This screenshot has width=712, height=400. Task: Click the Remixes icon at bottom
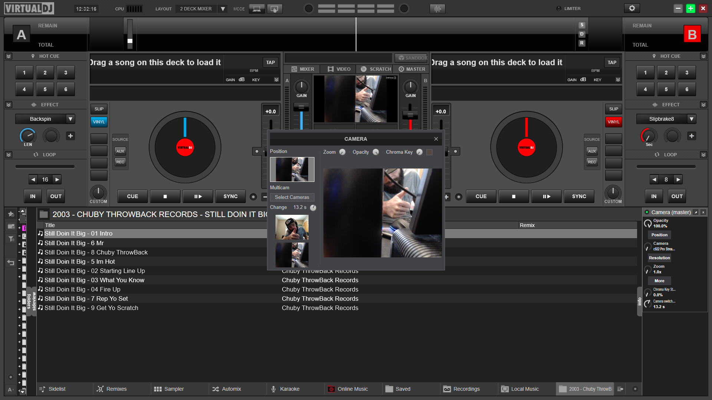point(100,389)
